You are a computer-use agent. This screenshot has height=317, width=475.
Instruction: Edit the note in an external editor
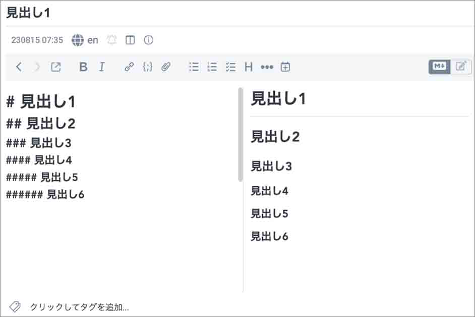tap(55, 66)
